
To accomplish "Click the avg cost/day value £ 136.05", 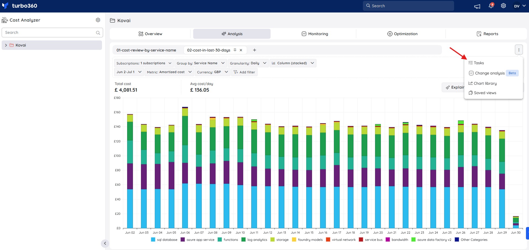I will 200,90.
